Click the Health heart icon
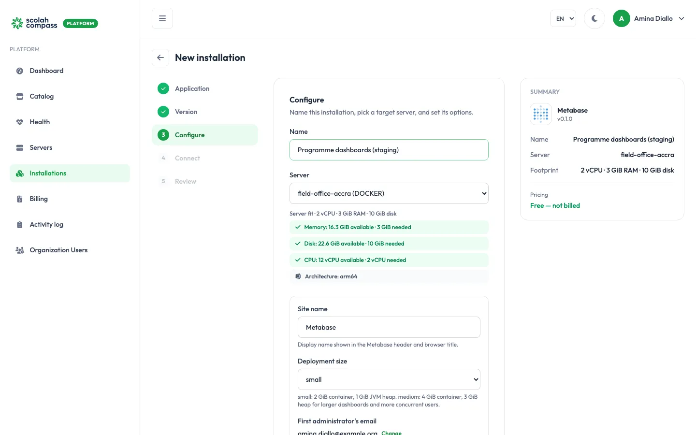This screenshot has width=696, height=435. (20, 122)
